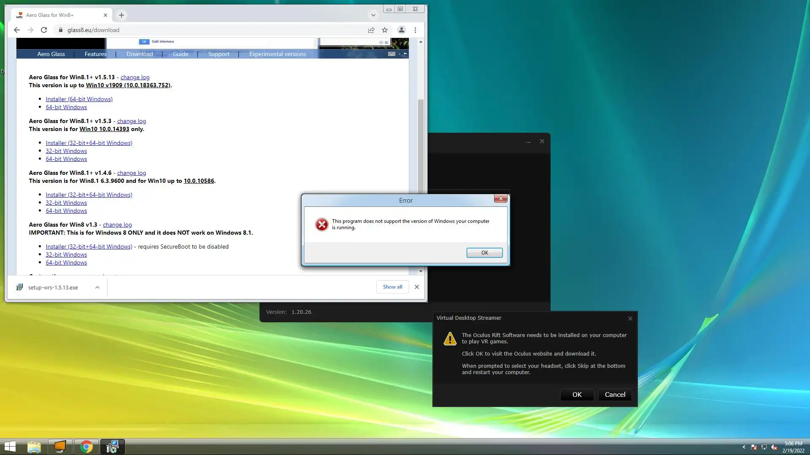Expand options for setup-wrs-1.5.13.exe download

click(x=97, y=287)
